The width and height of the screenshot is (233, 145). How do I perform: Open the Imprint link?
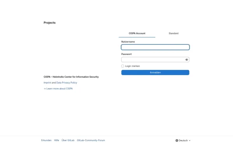(x=47, y=83)
